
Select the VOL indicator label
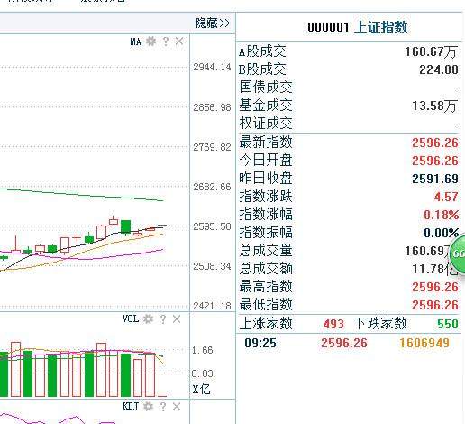tap(131, 318)
